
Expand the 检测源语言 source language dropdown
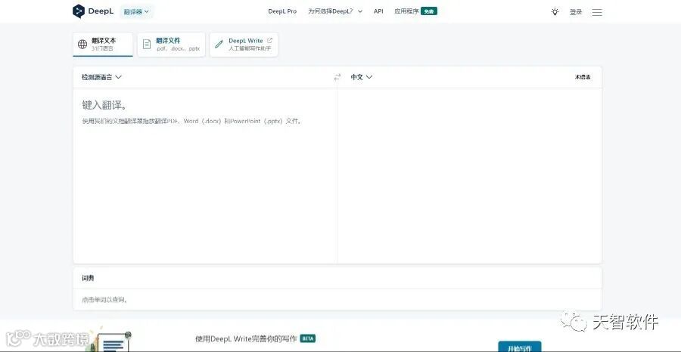pos(101,77)
